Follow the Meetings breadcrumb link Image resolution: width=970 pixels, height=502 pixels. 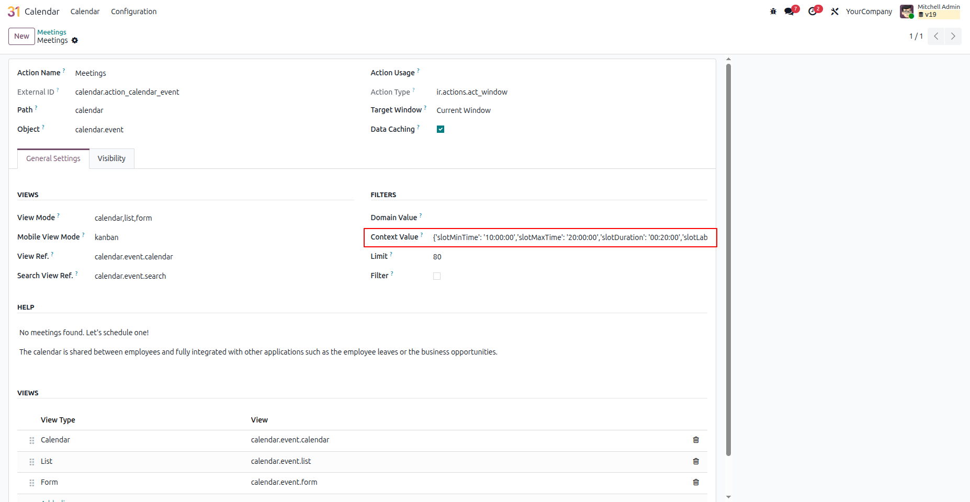(x=52, y=32)
